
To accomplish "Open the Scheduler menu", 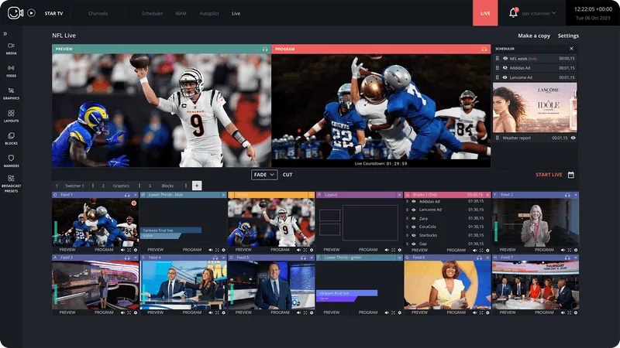I will [x=152, y=13].
